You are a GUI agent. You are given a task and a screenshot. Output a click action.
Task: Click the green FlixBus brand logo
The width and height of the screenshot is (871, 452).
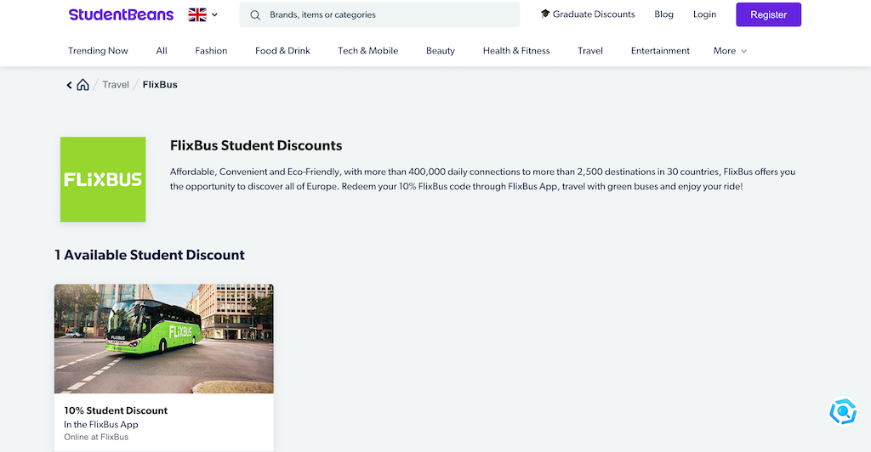tap(103, 179)
